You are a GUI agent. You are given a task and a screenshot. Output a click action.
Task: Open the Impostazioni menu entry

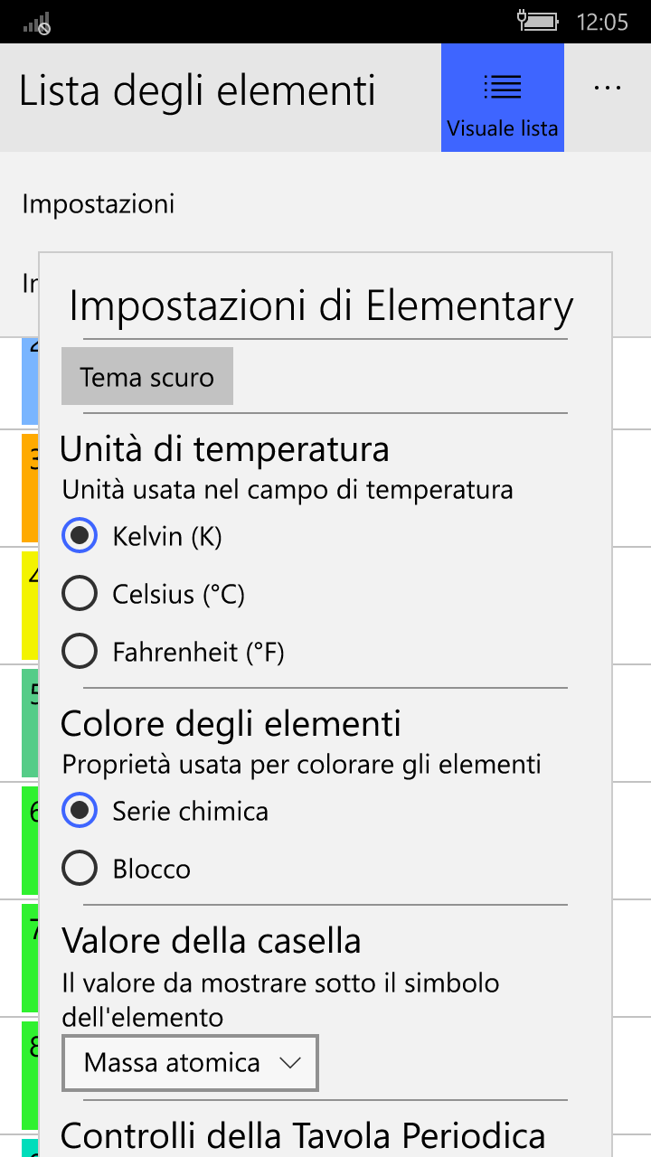pyautogui.click(x=98, y=204)
